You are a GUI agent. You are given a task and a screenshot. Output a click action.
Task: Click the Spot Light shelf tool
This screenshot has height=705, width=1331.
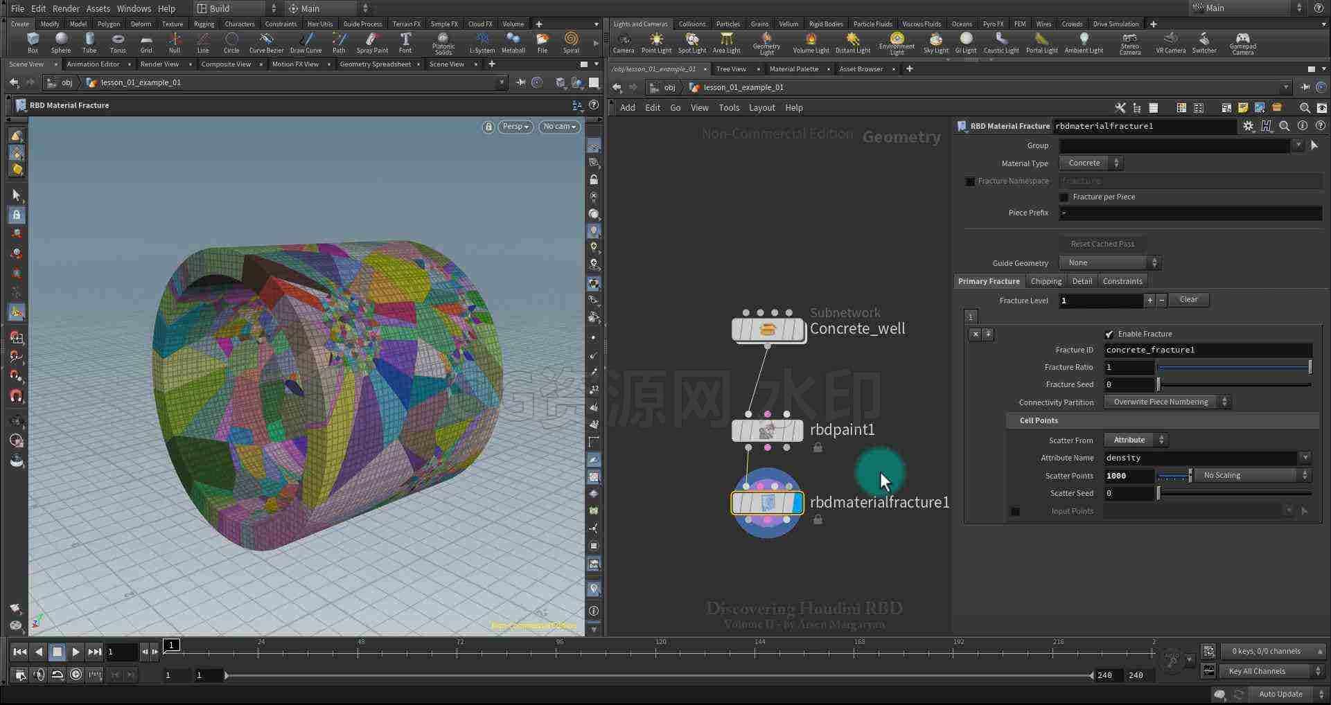691,42
